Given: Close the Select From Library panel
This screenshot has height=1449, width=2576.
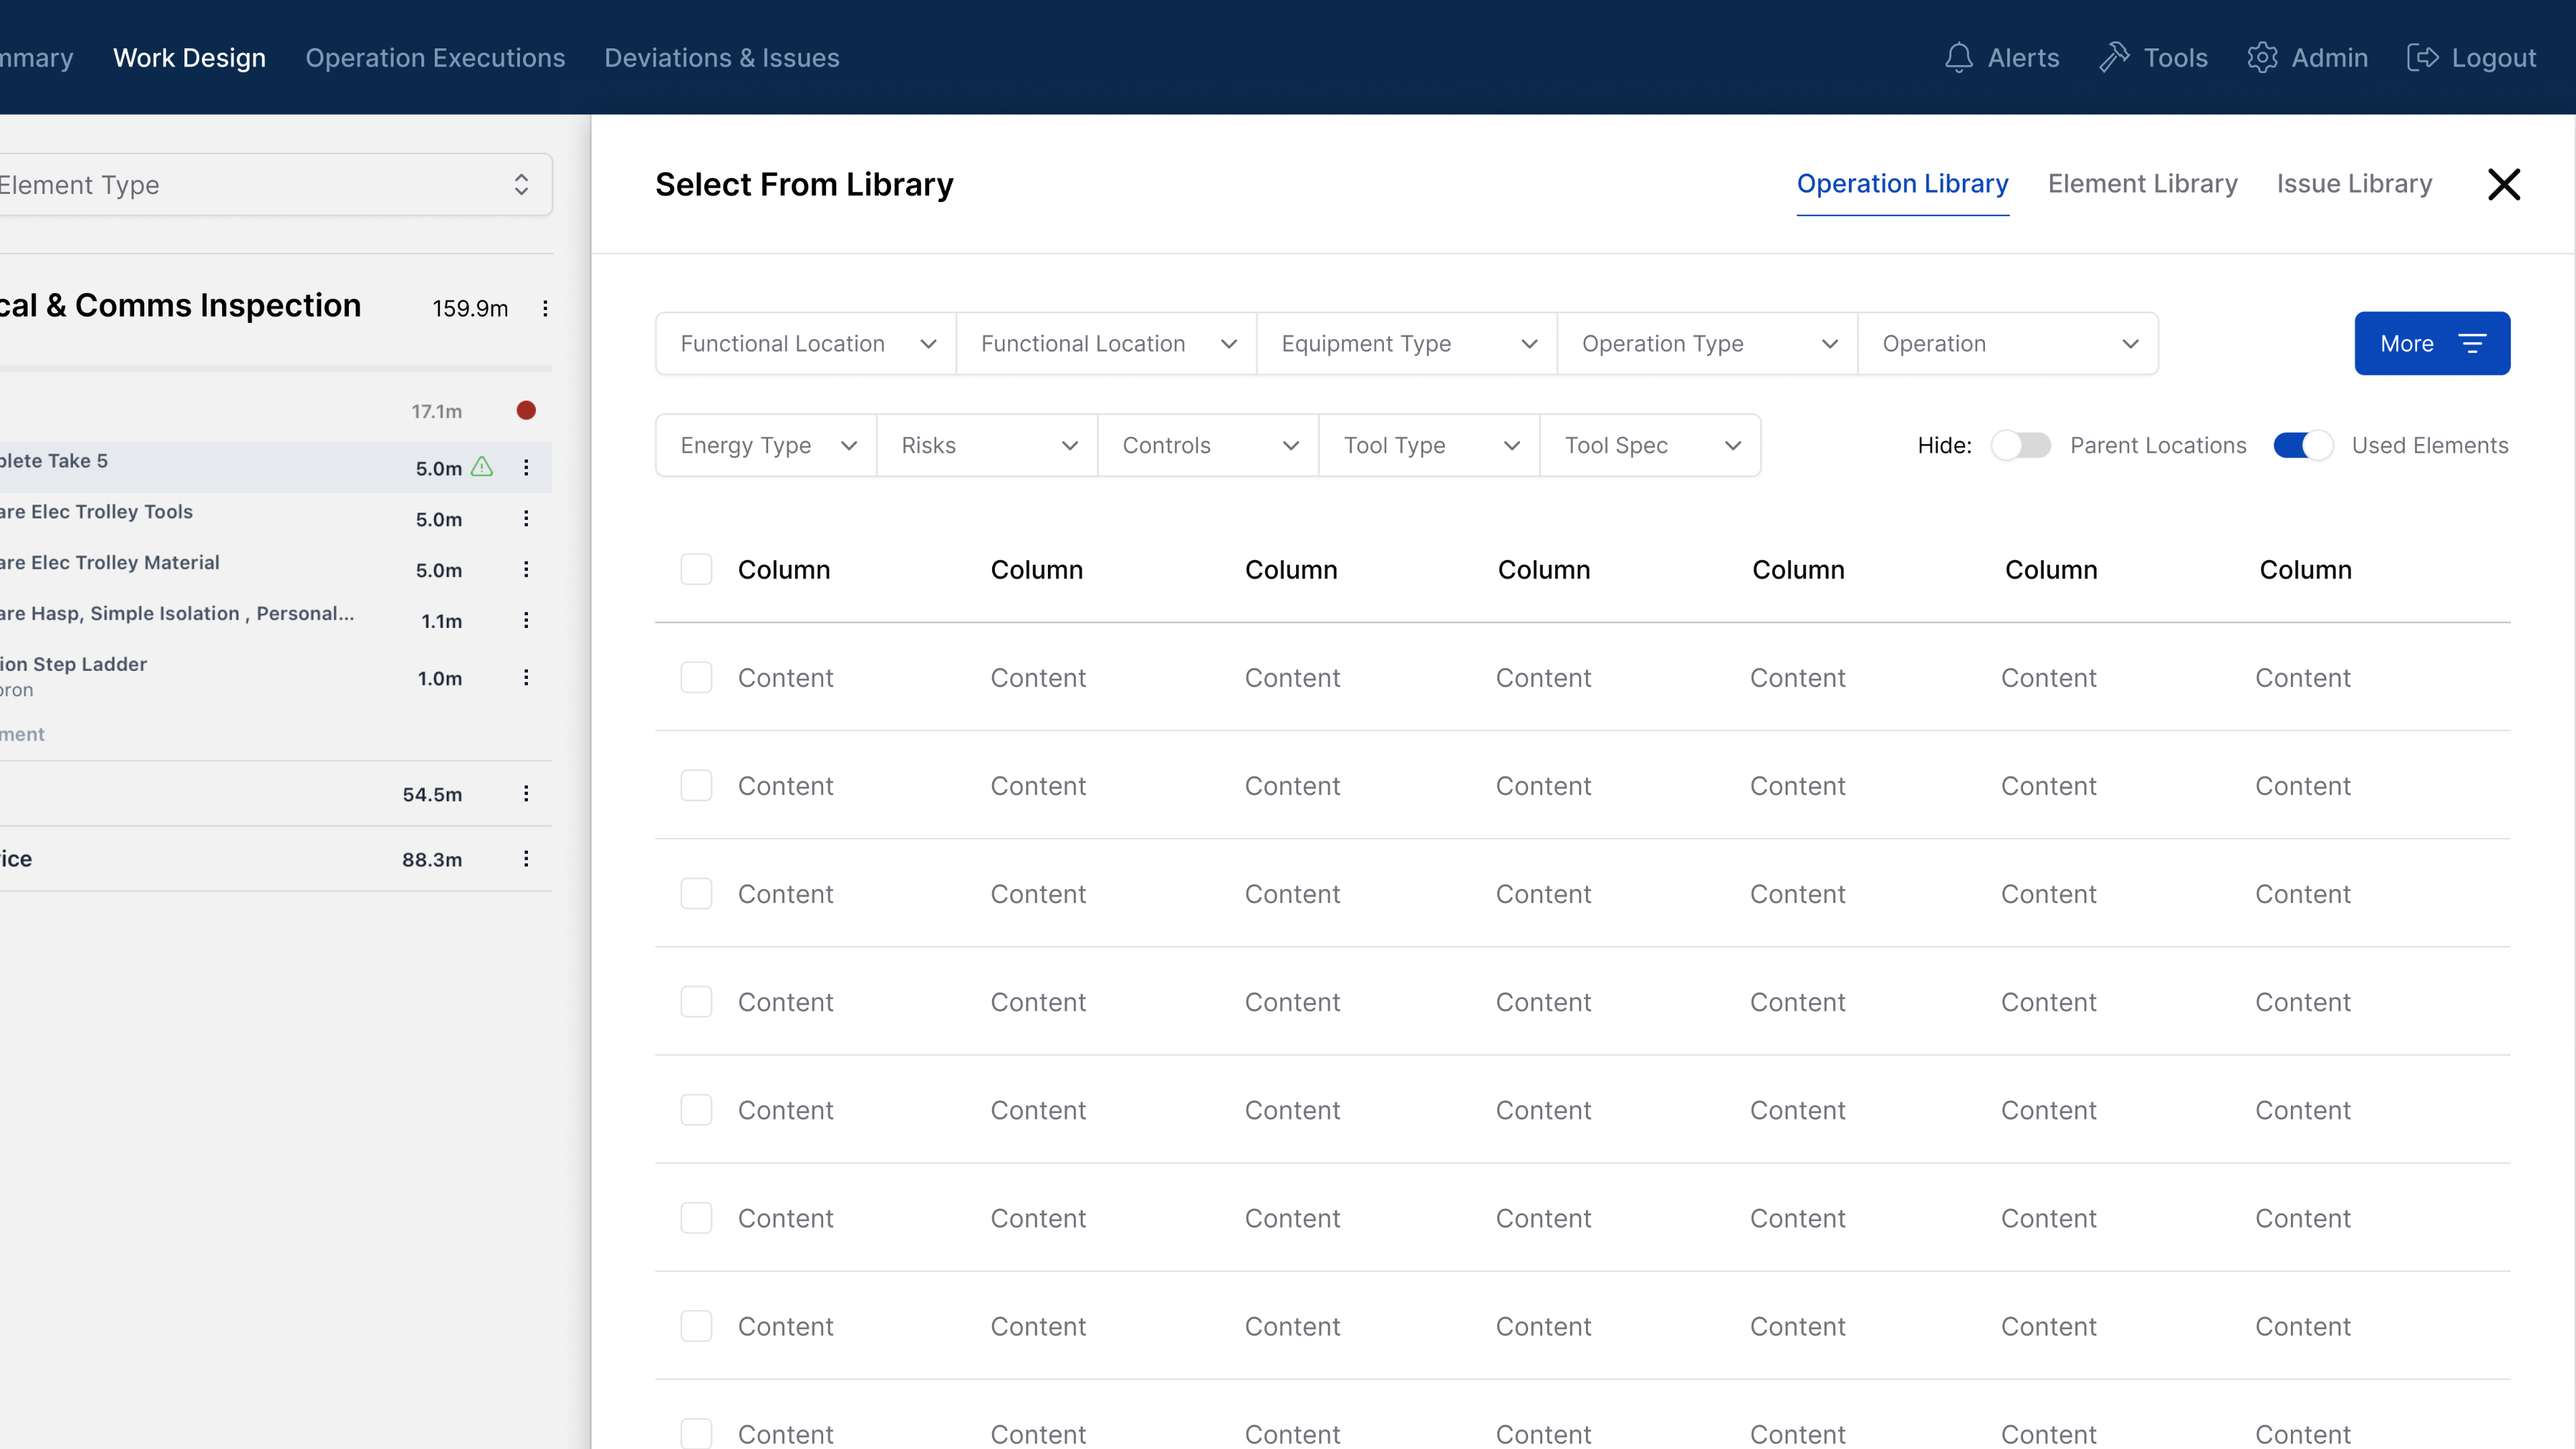Looking at the screenshot, I should [x=2504, y=184].
